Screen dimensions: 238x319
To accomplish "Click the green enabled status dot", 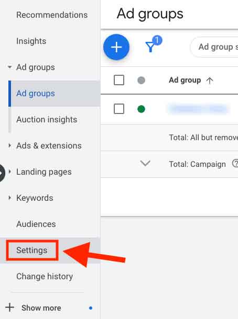I will tap(141, 109).
